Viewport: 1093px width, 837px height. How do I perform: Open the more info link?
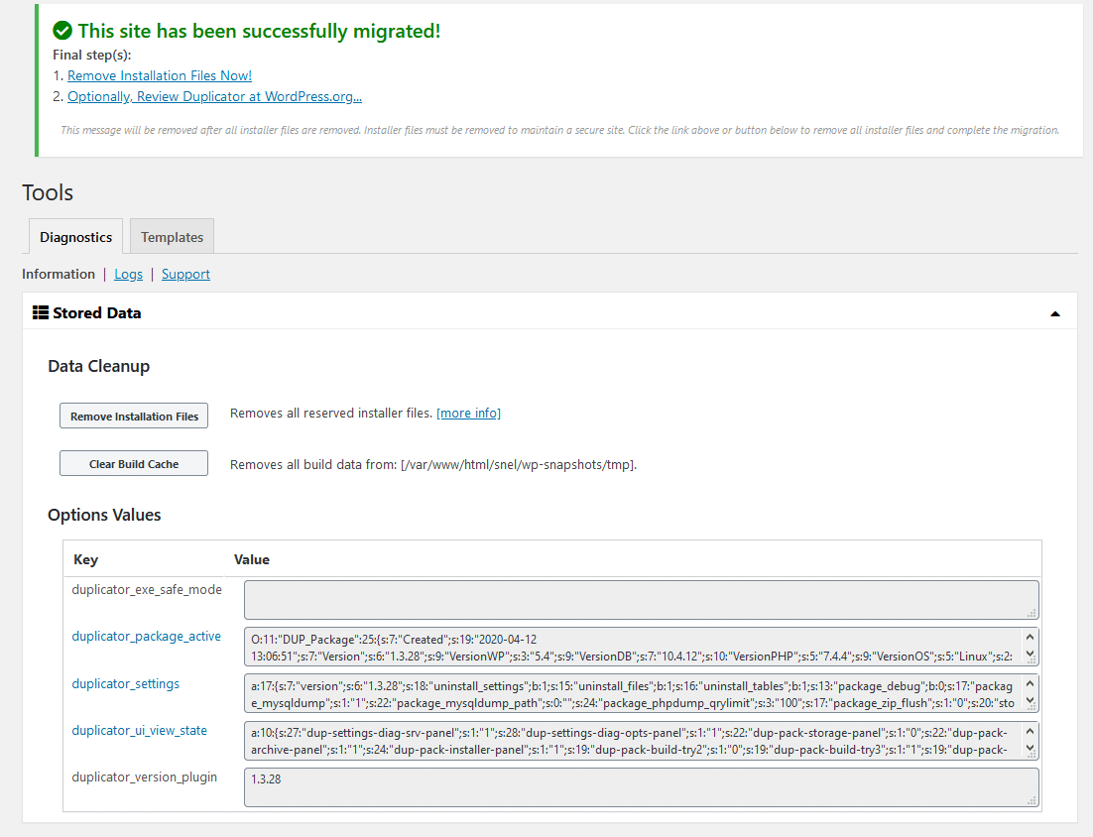coord(468,413)
